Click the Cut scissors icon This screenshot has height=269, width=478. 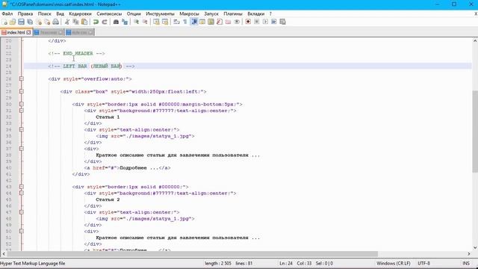(67, 22)
